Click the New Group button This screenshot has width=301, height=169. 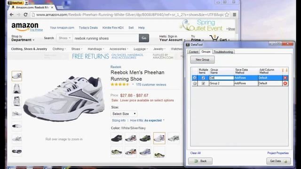pos(202,60)
